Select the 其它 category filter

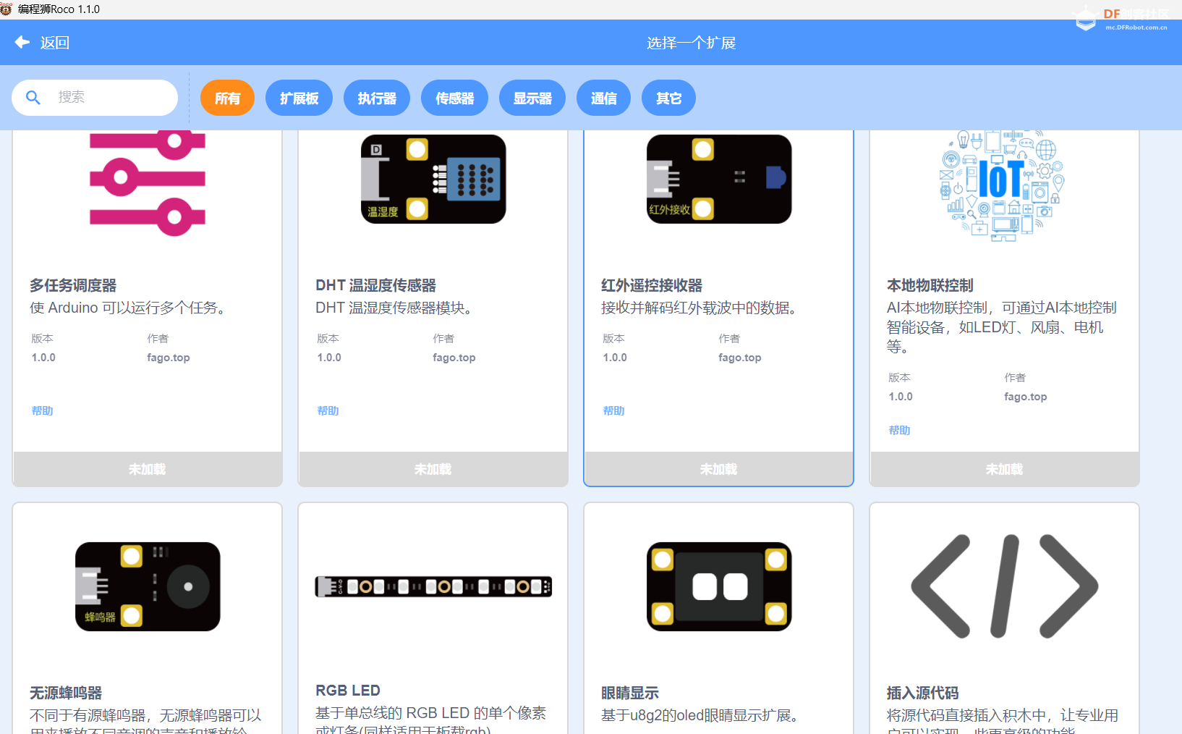(668, 98)
